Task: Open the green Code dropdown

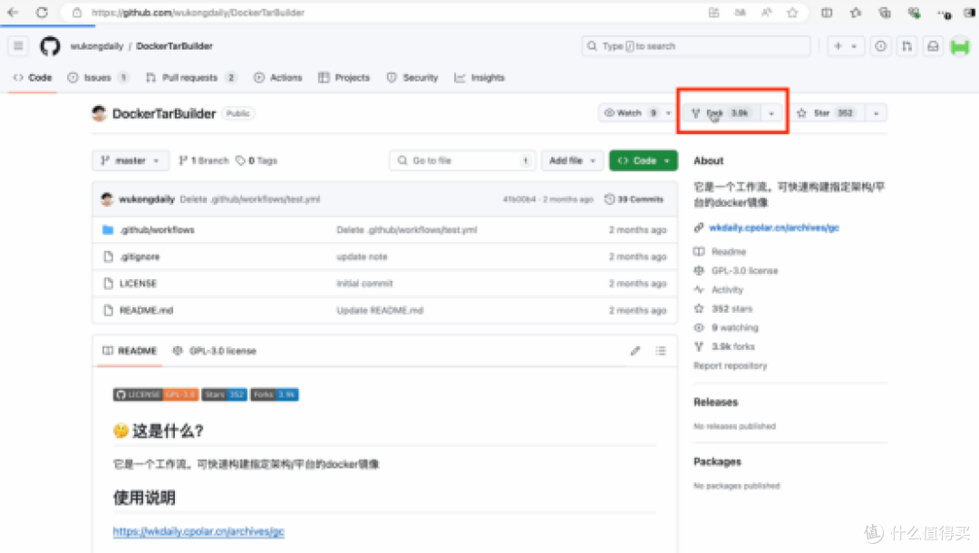Action: point(643,160)
